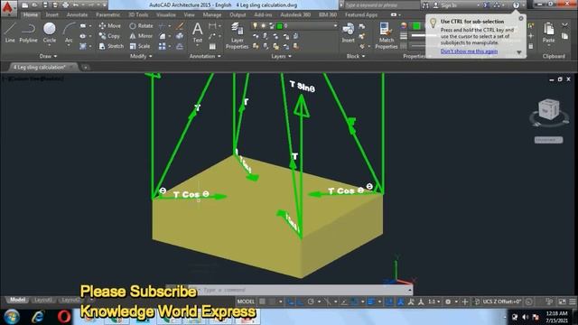This screenshot has width=578, height=325.
Task: Click the Plot printer icon in quick access toolbar
Action: coord(65,5)
